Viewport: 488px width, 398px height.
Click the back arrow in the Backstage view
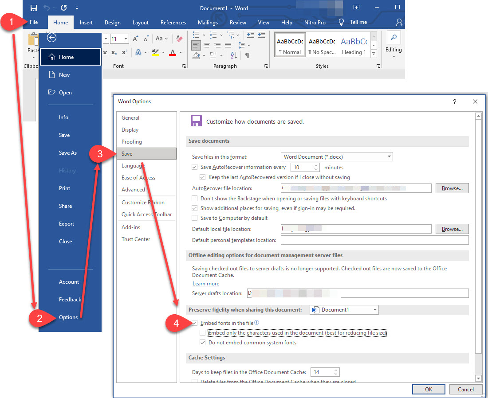point(52,38)
